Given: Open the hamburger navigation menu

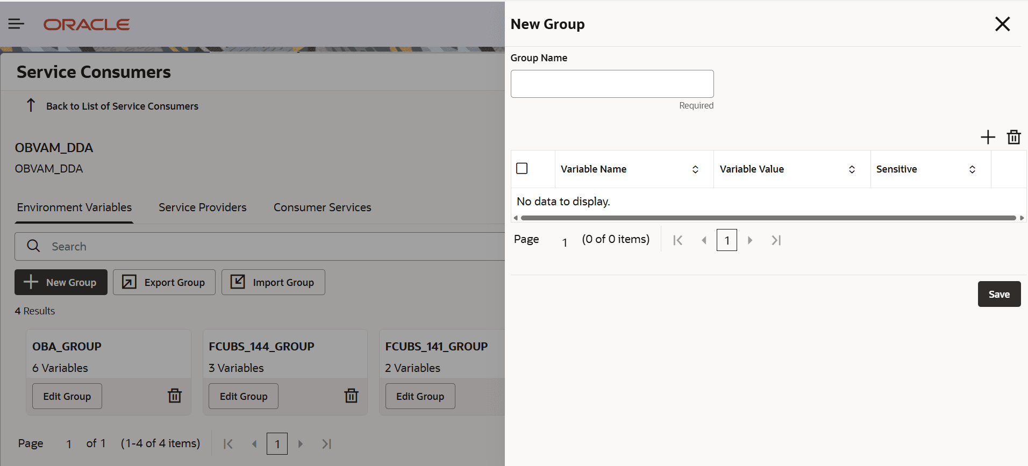Looking at the screenshot, I should (x=16, y=24).
